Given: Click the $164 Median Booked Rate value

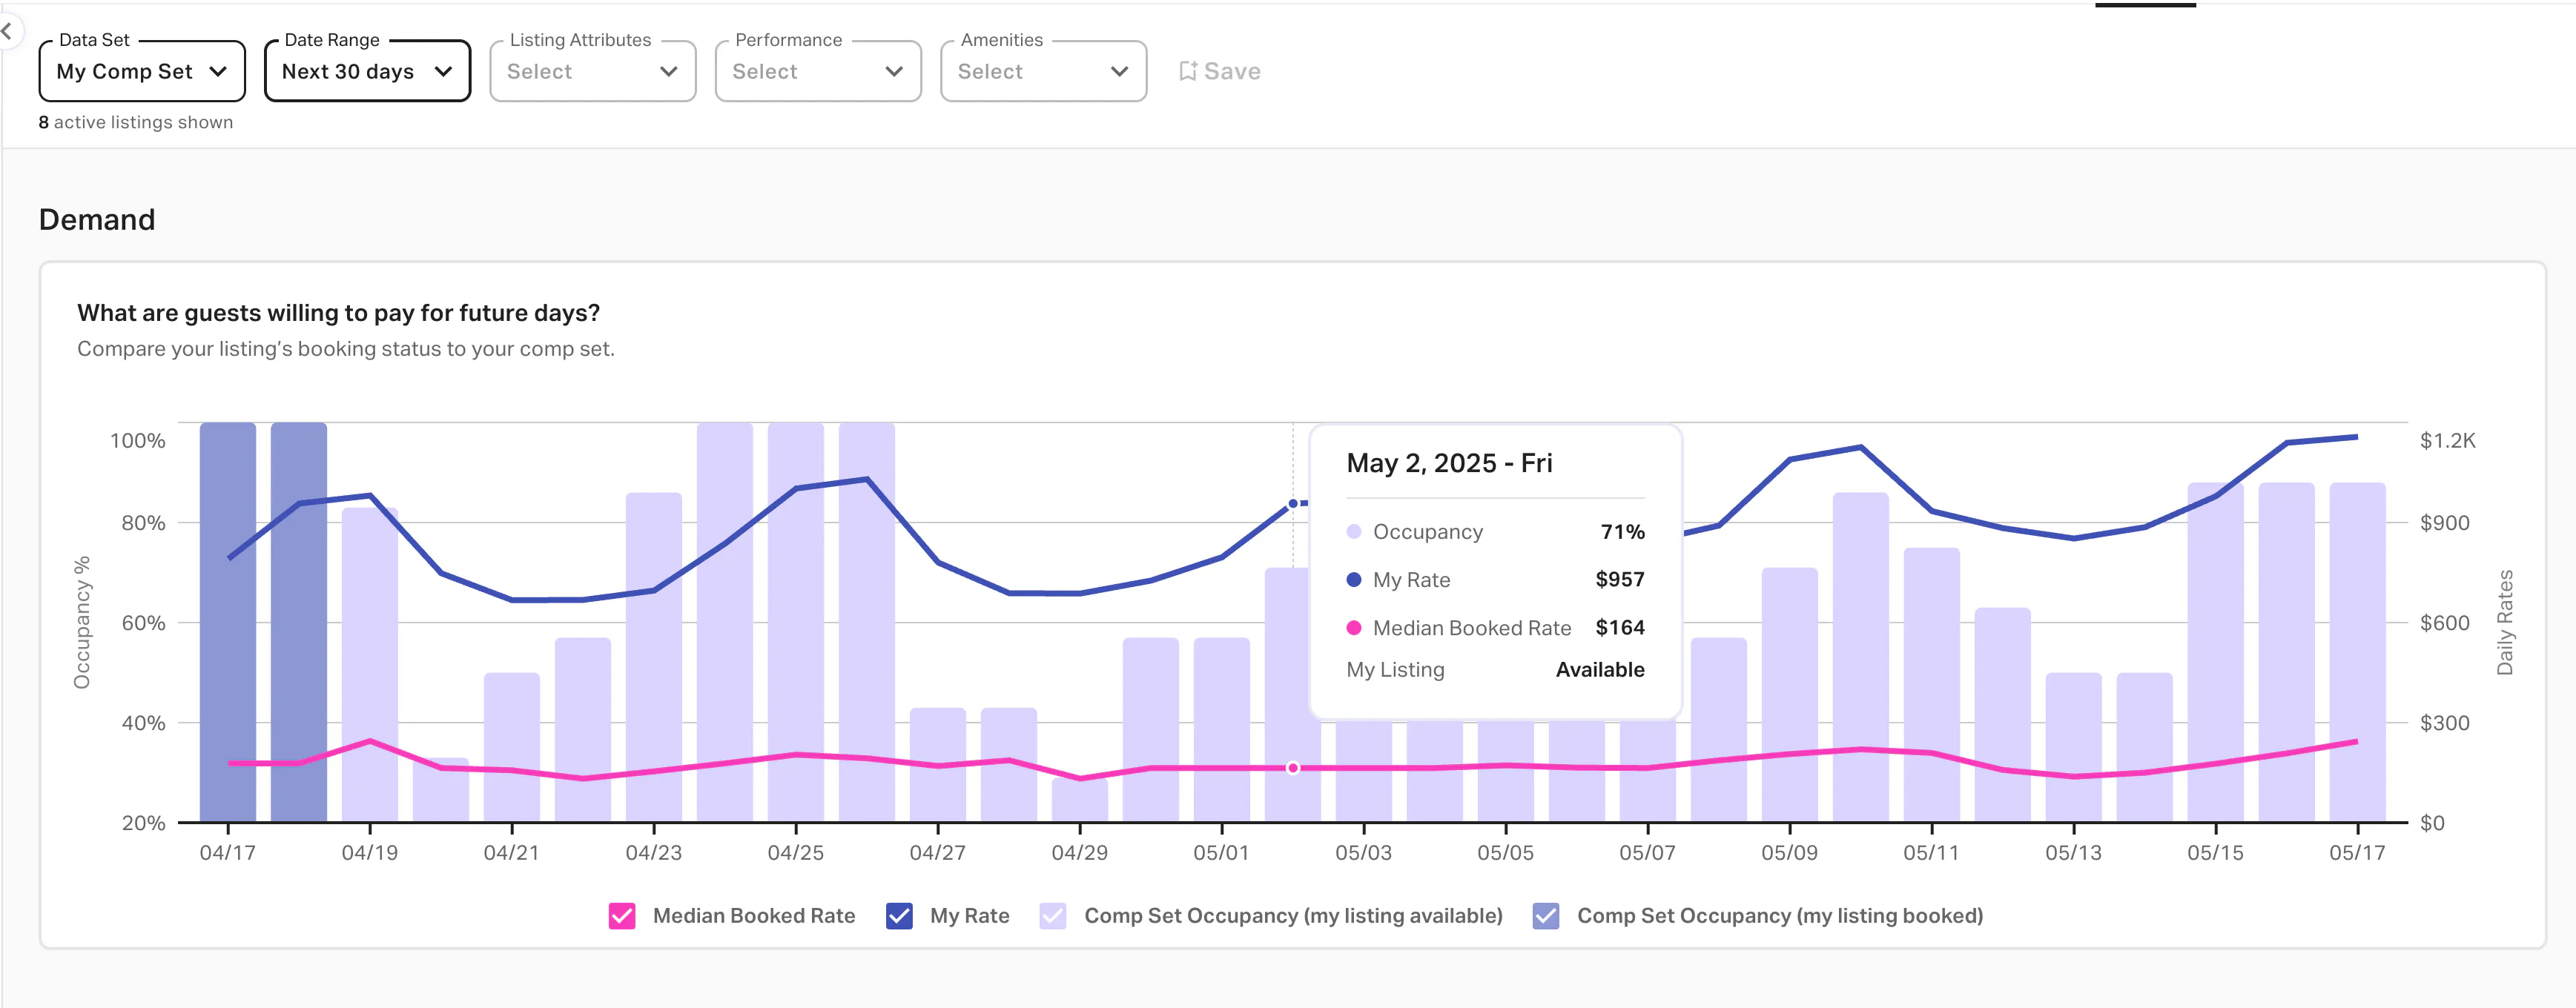Looking at the screenshot, I should click(1620, 628).
